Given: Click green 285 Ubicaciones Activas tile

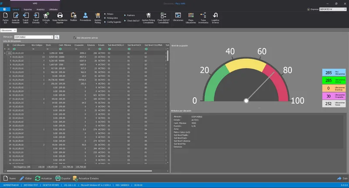Looking at the screenshot, I should point(334,81).
